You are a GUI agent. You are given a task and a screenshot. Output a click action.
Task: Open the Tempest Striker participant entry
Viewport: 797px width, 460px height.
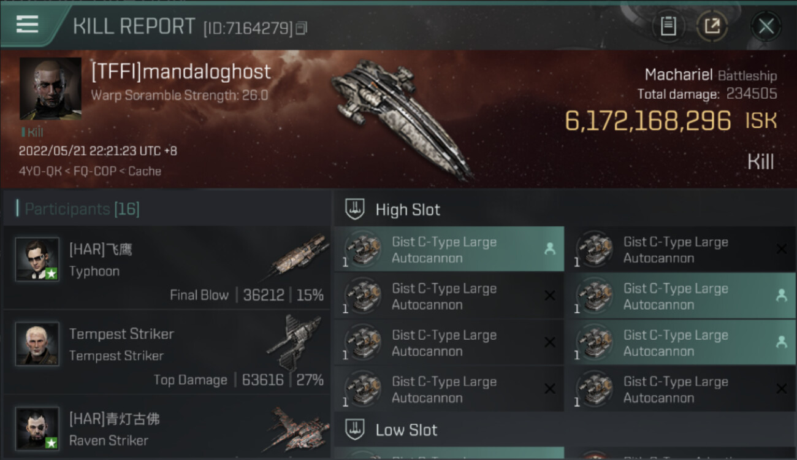point(166,353)
